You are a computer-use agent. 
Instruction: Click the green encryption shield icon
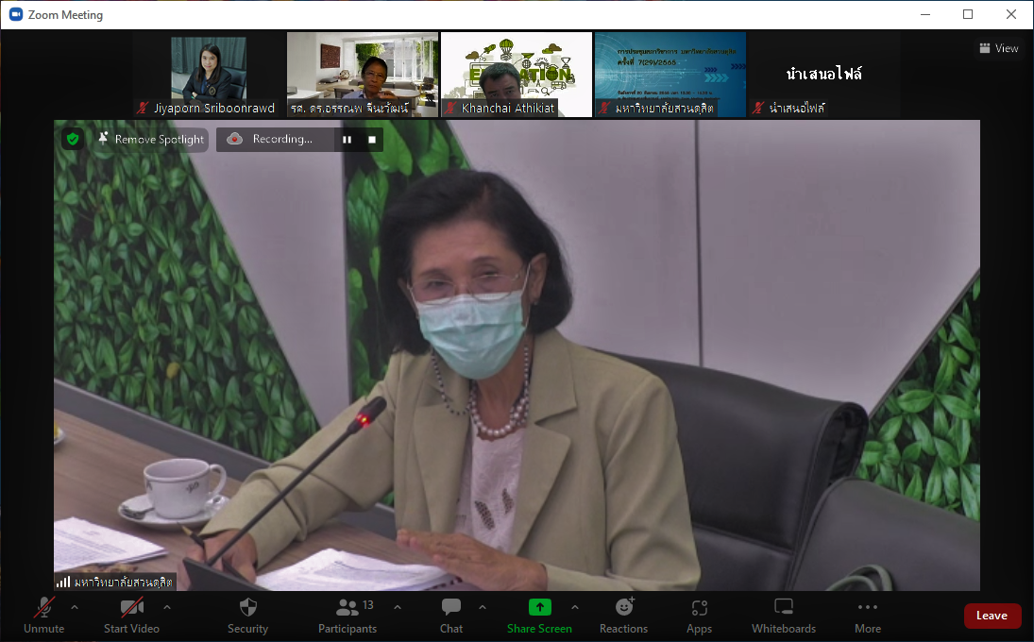[73, 140]
